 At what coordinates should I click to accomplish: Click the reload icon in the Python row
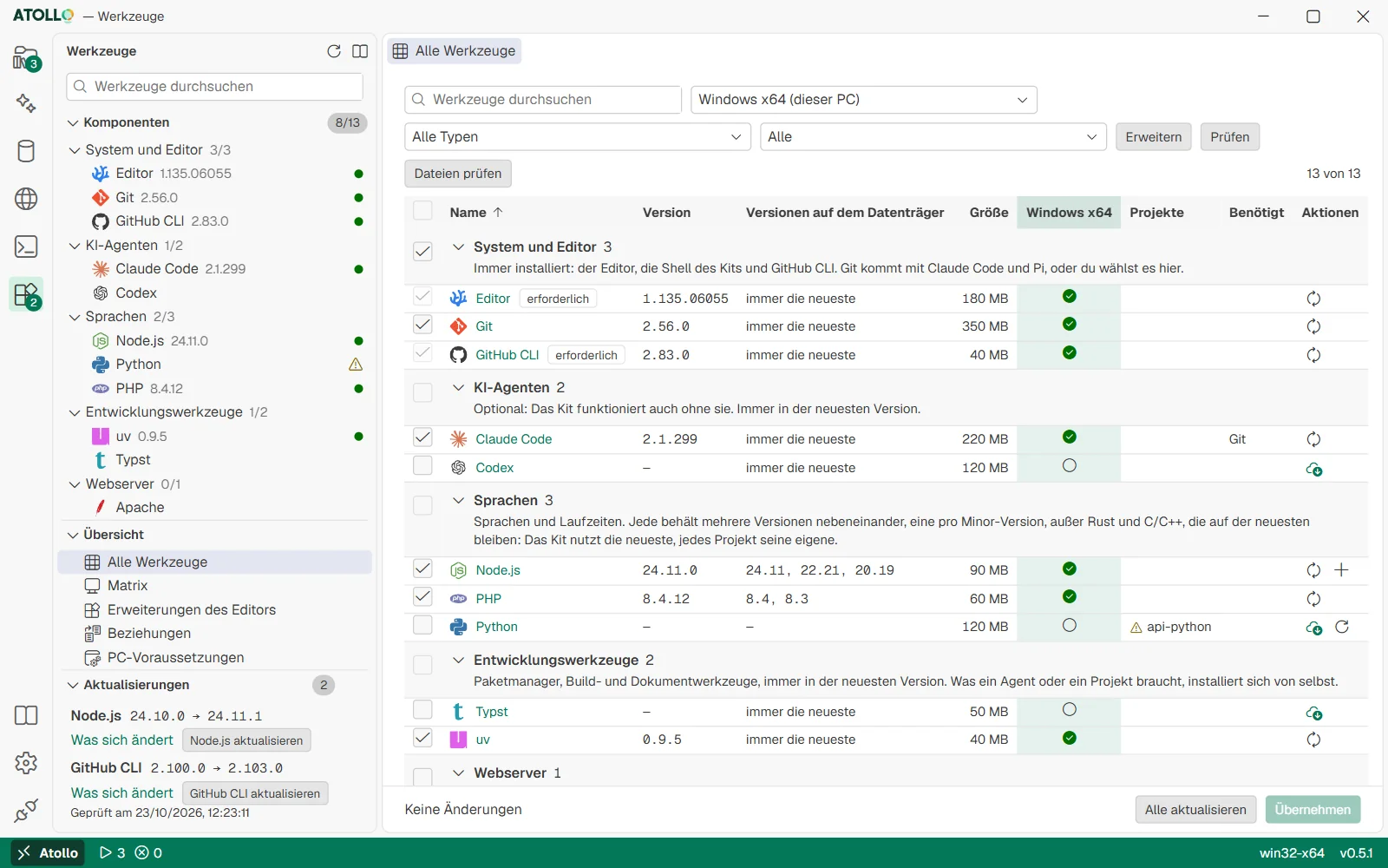pyautogui.click(x=1342, y=627)
